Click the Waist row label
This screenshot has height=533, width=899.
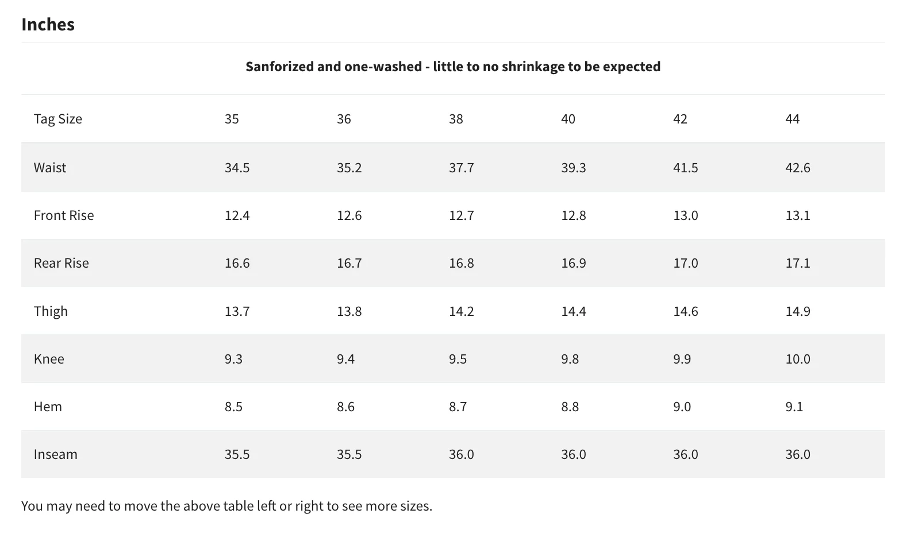(50, 168)
